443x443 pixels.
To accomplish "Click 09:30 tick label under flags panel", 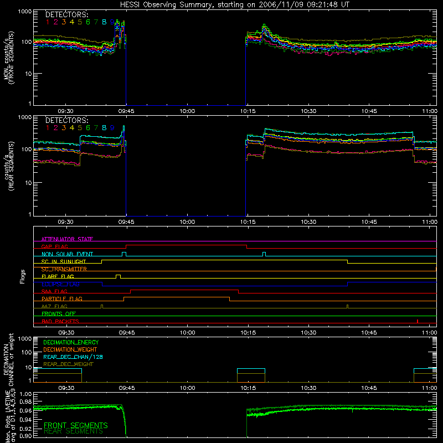I will [66, 333].
